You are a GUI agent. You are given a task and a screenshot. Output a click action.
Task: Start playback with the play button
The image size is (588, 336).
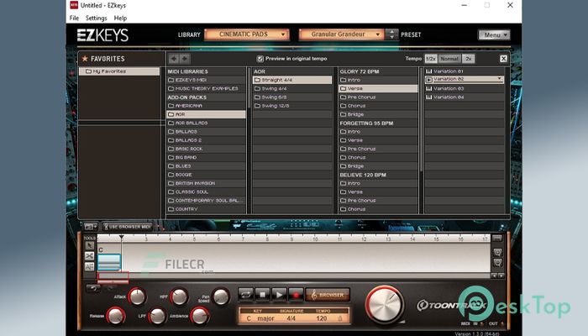point(279,295)
